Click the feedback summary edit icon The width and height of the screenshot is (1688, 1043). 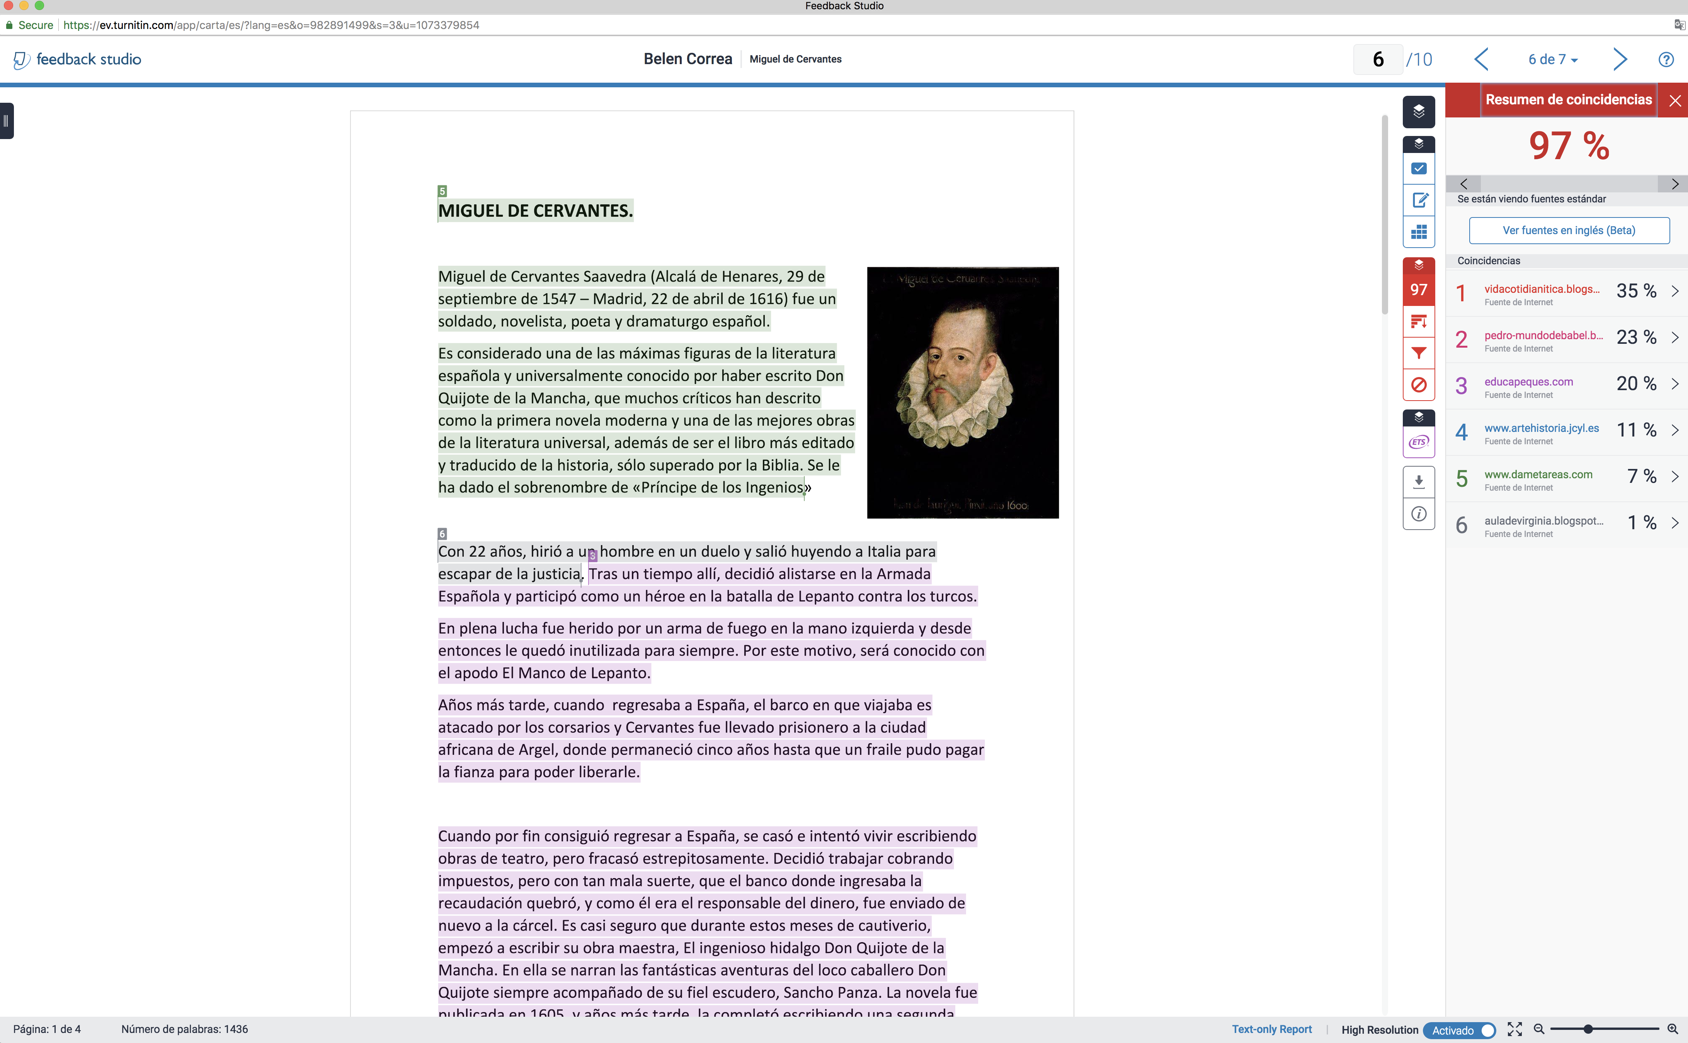1418,200
